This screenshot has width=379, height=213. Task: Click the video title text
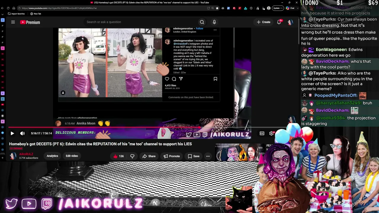click(100, 144)
